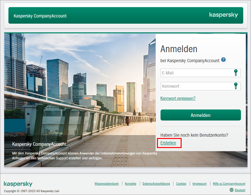Click the Anmelden heading text
Screen dimensions: 251x195
pyautogui.click(x=179, y=49)
